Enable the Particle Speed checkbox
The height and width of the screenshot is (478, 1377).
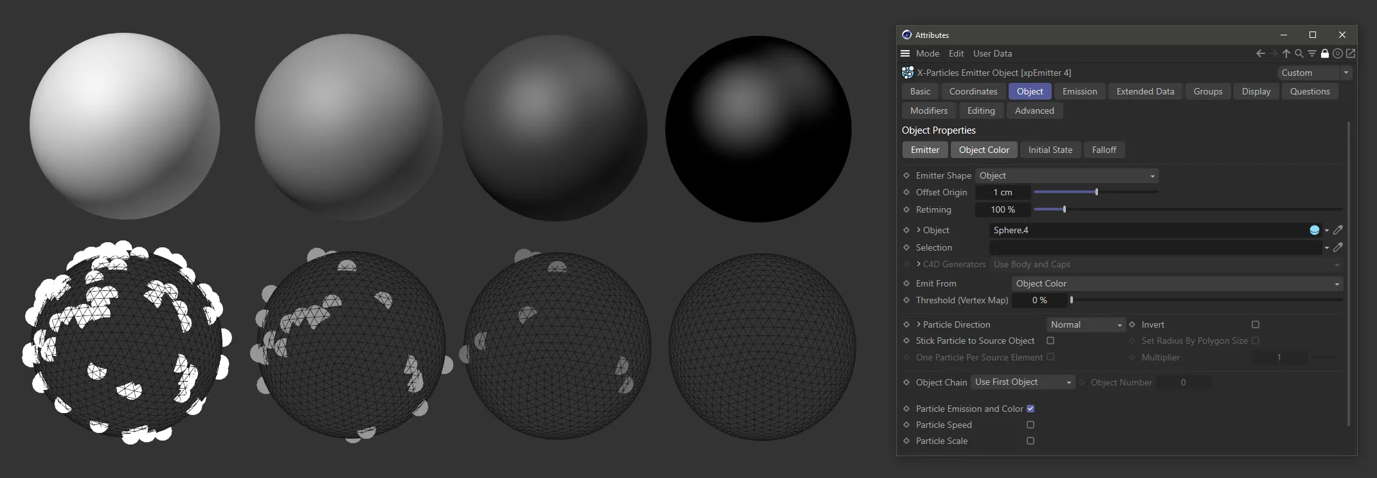(x=1030, y=425)
